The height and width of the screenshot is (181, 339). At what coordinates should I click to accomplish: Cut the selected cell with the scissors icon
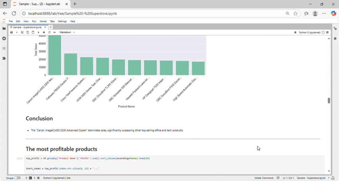(x=22, y=32)
